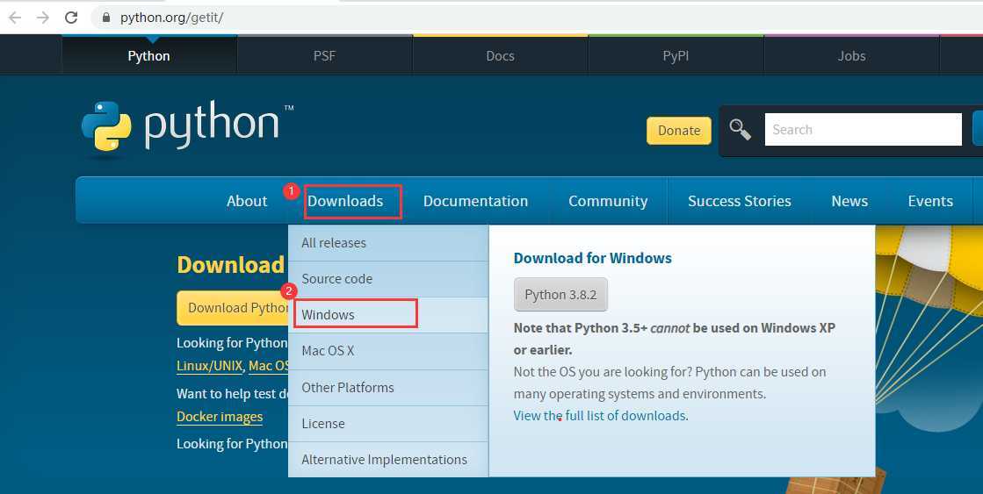Open the Downloads menu

345,201
